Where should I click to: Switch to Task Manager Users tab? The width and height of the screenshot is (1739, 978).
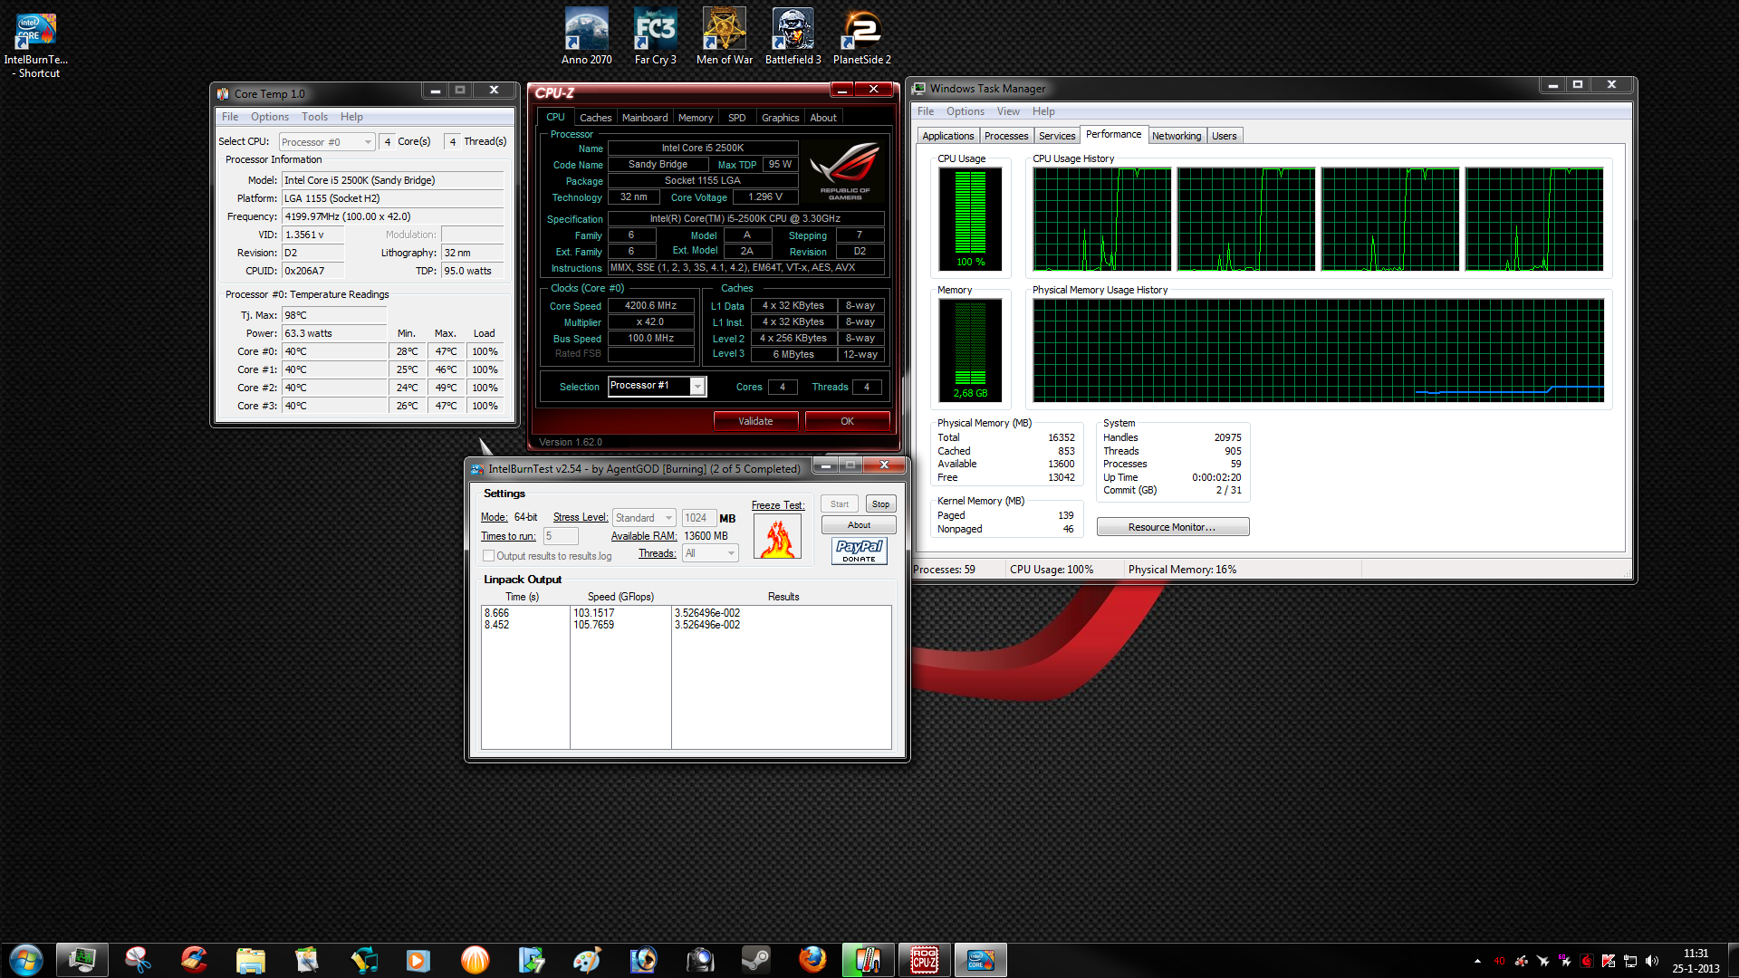(x=1225, y=136)
